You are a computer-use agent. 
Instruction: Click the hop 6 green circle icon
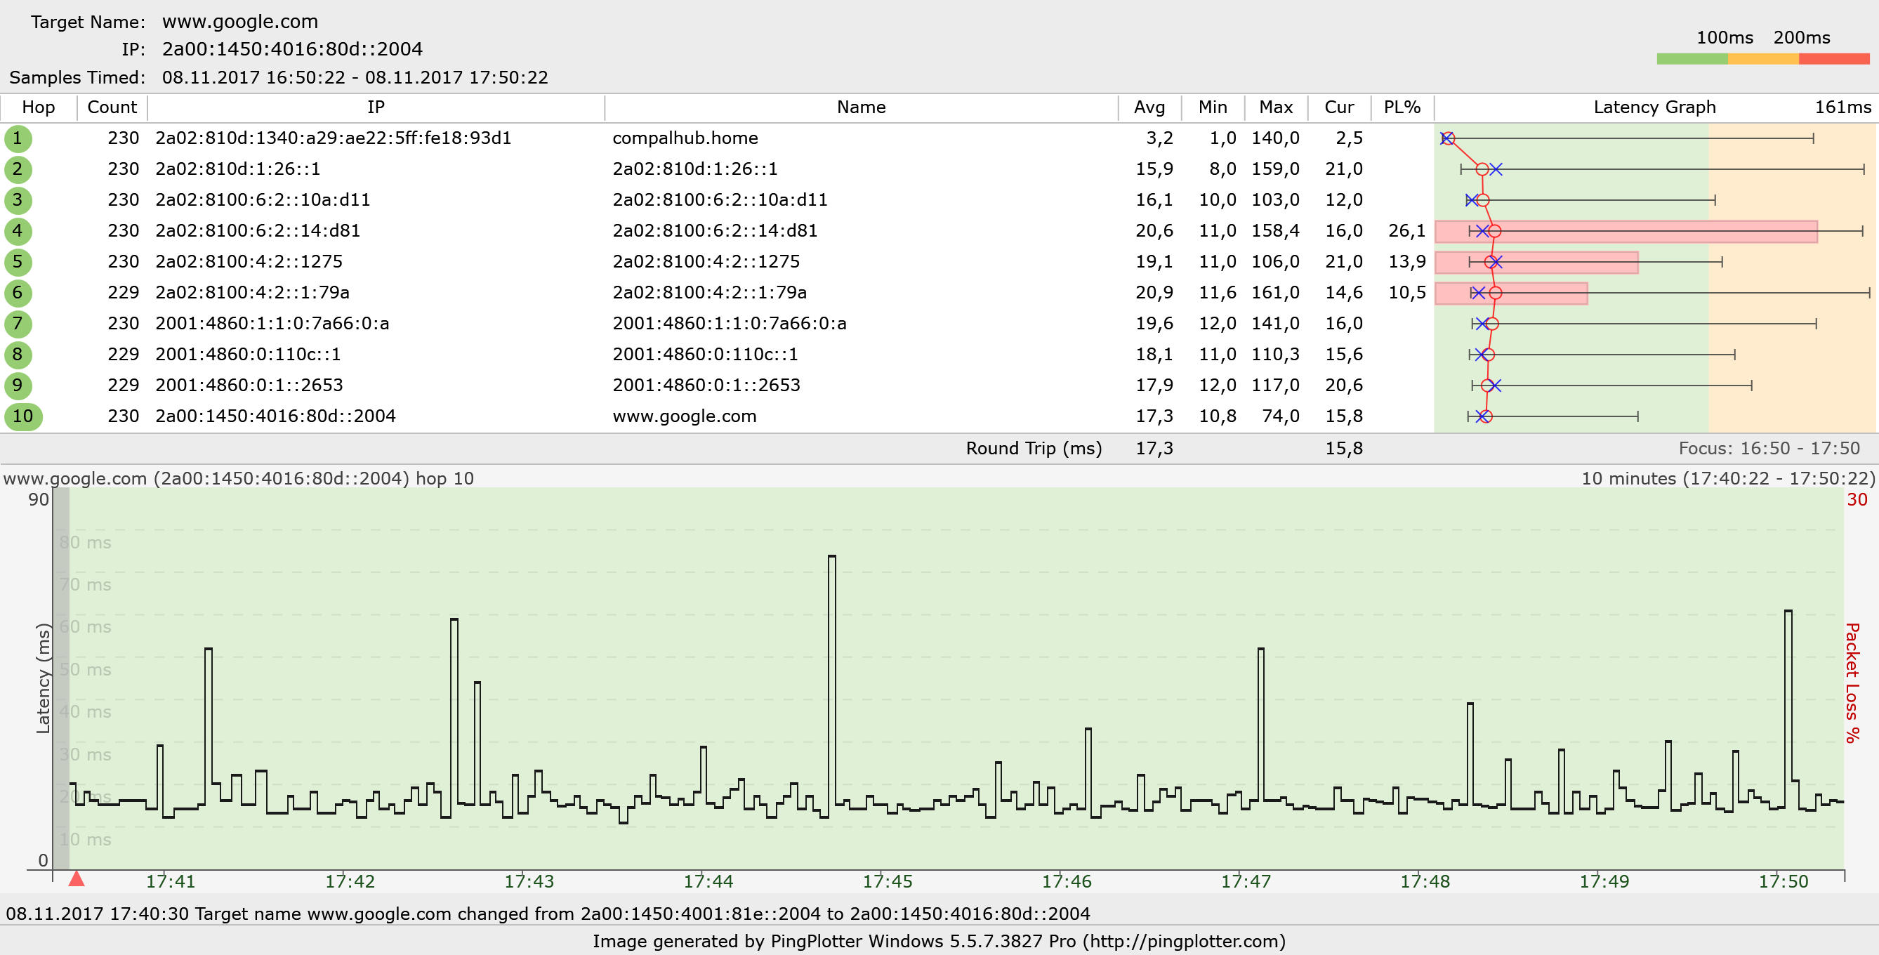tap(18, 294)
